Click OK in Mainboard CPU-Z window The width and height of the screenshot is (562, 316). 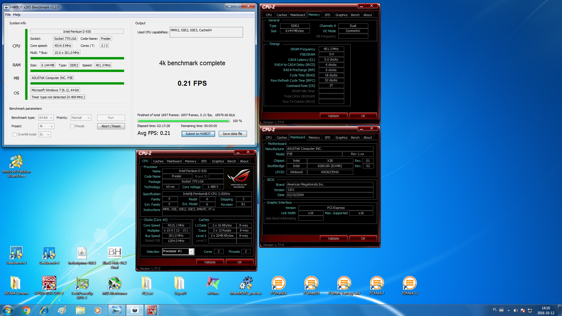363,238
